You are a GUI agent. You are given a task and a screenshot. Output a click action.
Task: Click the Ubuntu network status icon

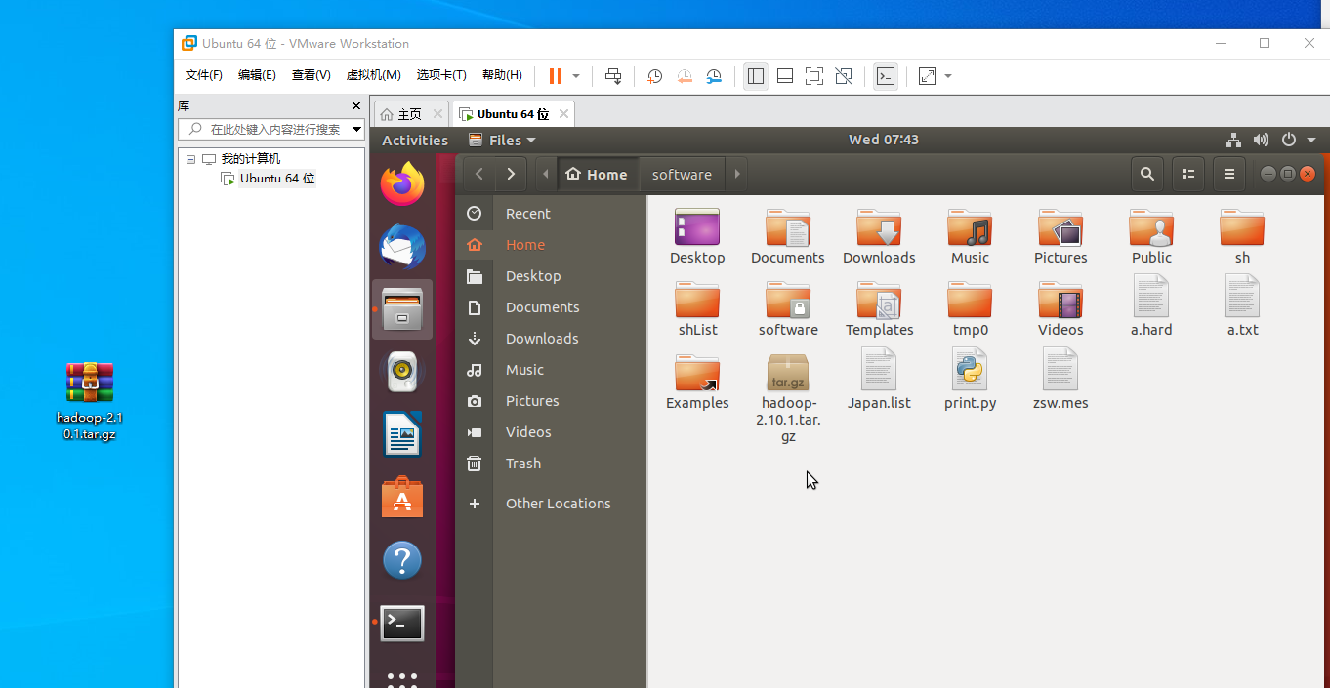coord(1233,140)
